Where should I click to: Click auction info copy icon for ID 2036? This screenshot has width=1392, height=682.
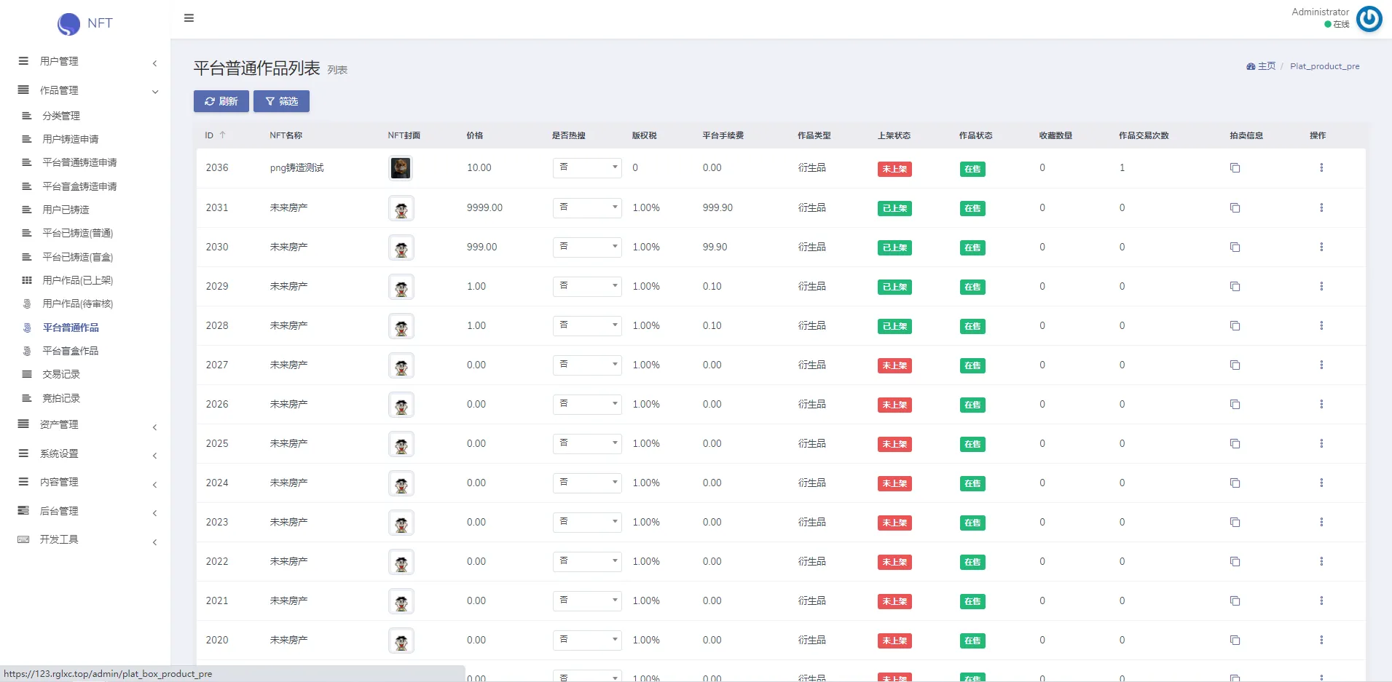(x=1235, y=168)
